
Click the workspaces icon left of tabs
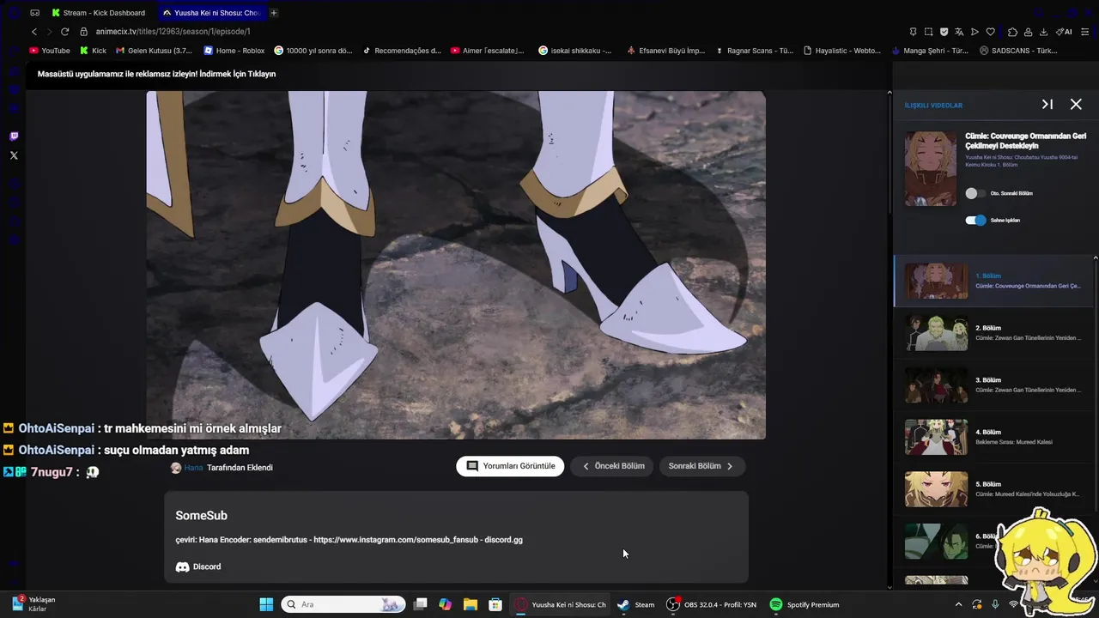[34, 13]
